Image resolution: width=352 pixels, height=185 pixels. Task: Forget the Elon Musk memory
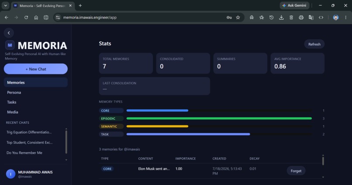coord(296,171)
